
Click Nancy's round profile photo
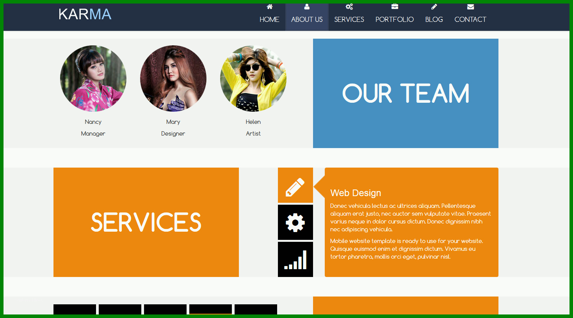coord(93,79)
